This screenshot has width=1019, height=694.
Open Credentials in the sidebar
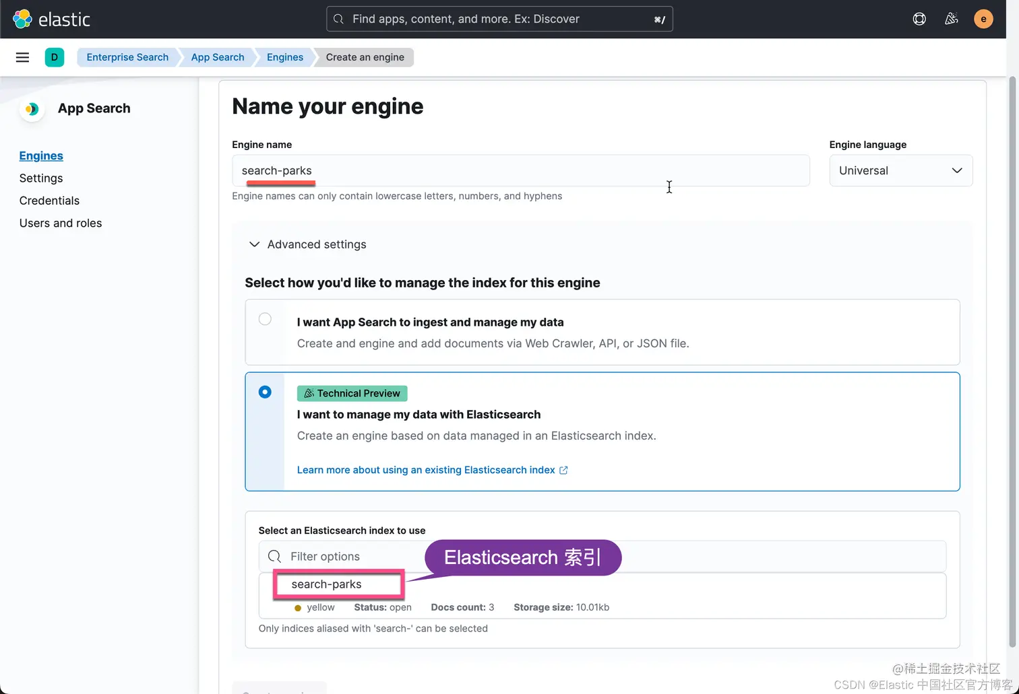pyautogui.click(x=49, y=201)
